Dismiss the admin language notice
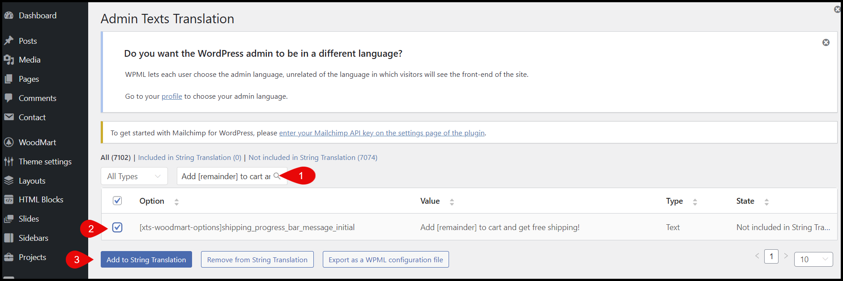This screenshot has height=281, width=843. point(826,42)
